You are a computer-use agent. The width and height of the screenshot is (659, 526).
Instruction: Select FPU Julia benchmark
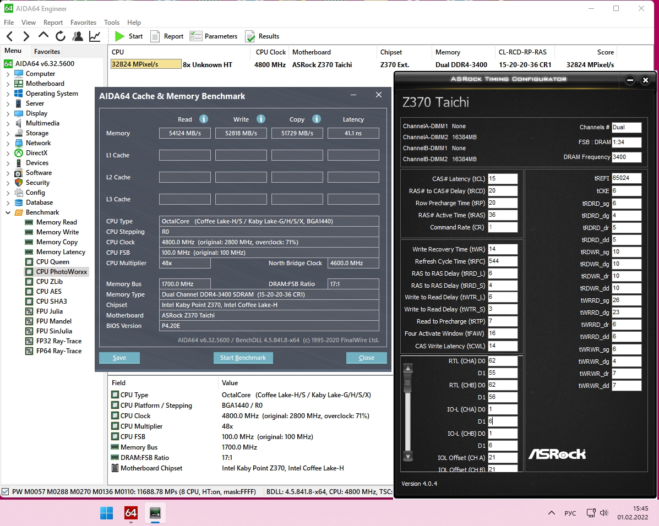click(x=49, y=311)
